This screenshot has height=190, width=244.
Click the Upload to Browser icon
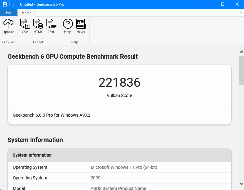8,26
